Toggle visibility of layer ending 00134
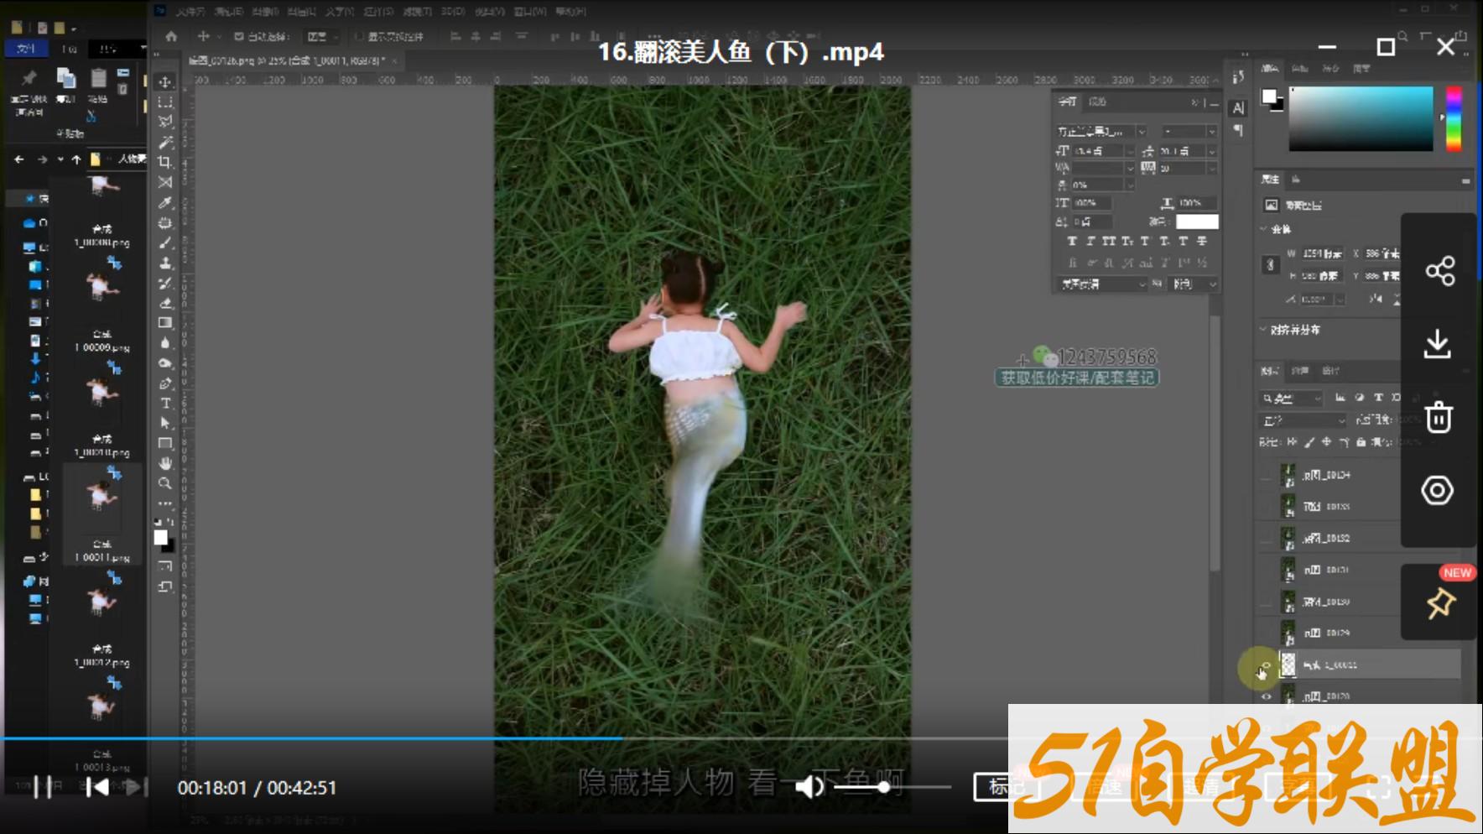1483x834 pixels. point(1266,475)
